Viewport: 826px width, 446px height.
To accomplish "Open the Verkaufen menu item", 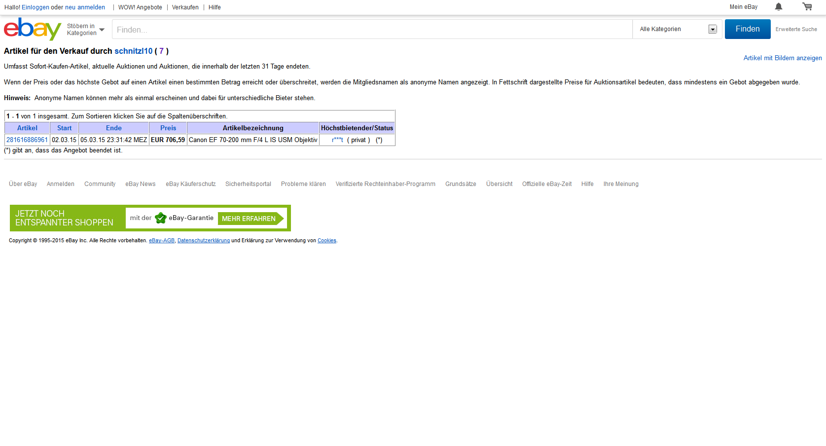I will tap(185, 7).
